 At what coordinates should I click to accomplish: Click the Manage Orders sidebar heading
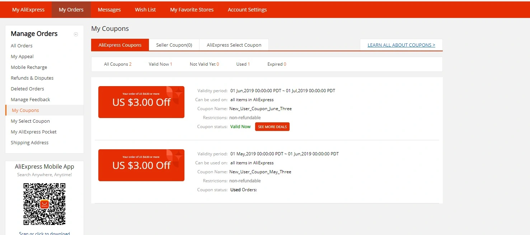click(34, 34)
